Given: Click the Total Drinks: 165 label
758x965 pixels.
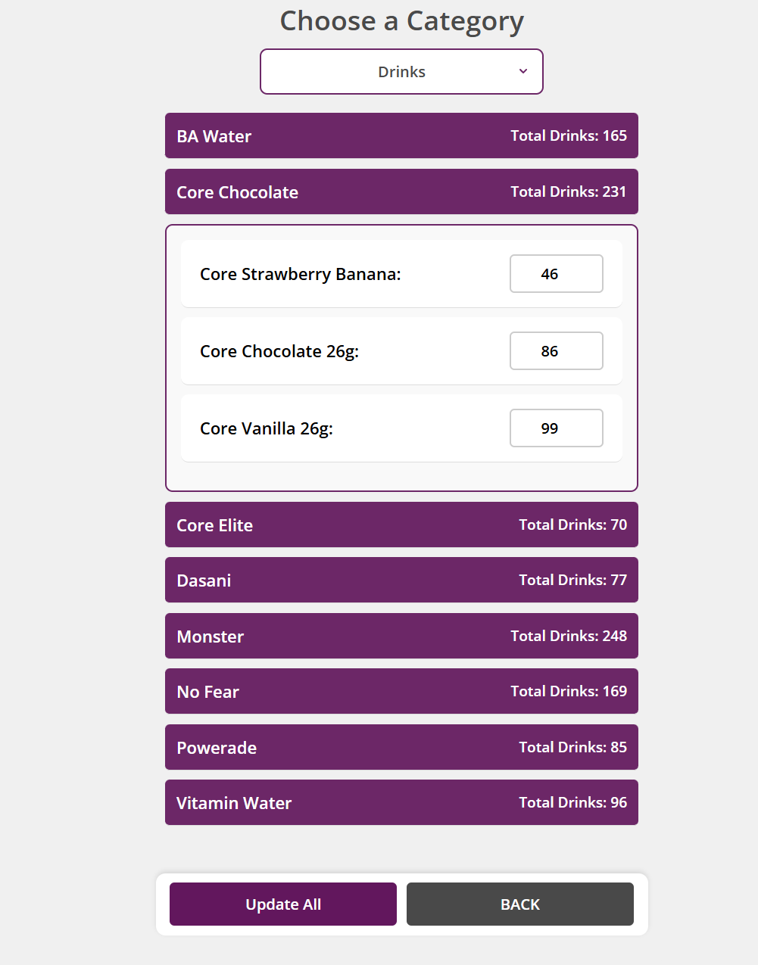Looking at the screenshot, I should (x=568, y=136).
